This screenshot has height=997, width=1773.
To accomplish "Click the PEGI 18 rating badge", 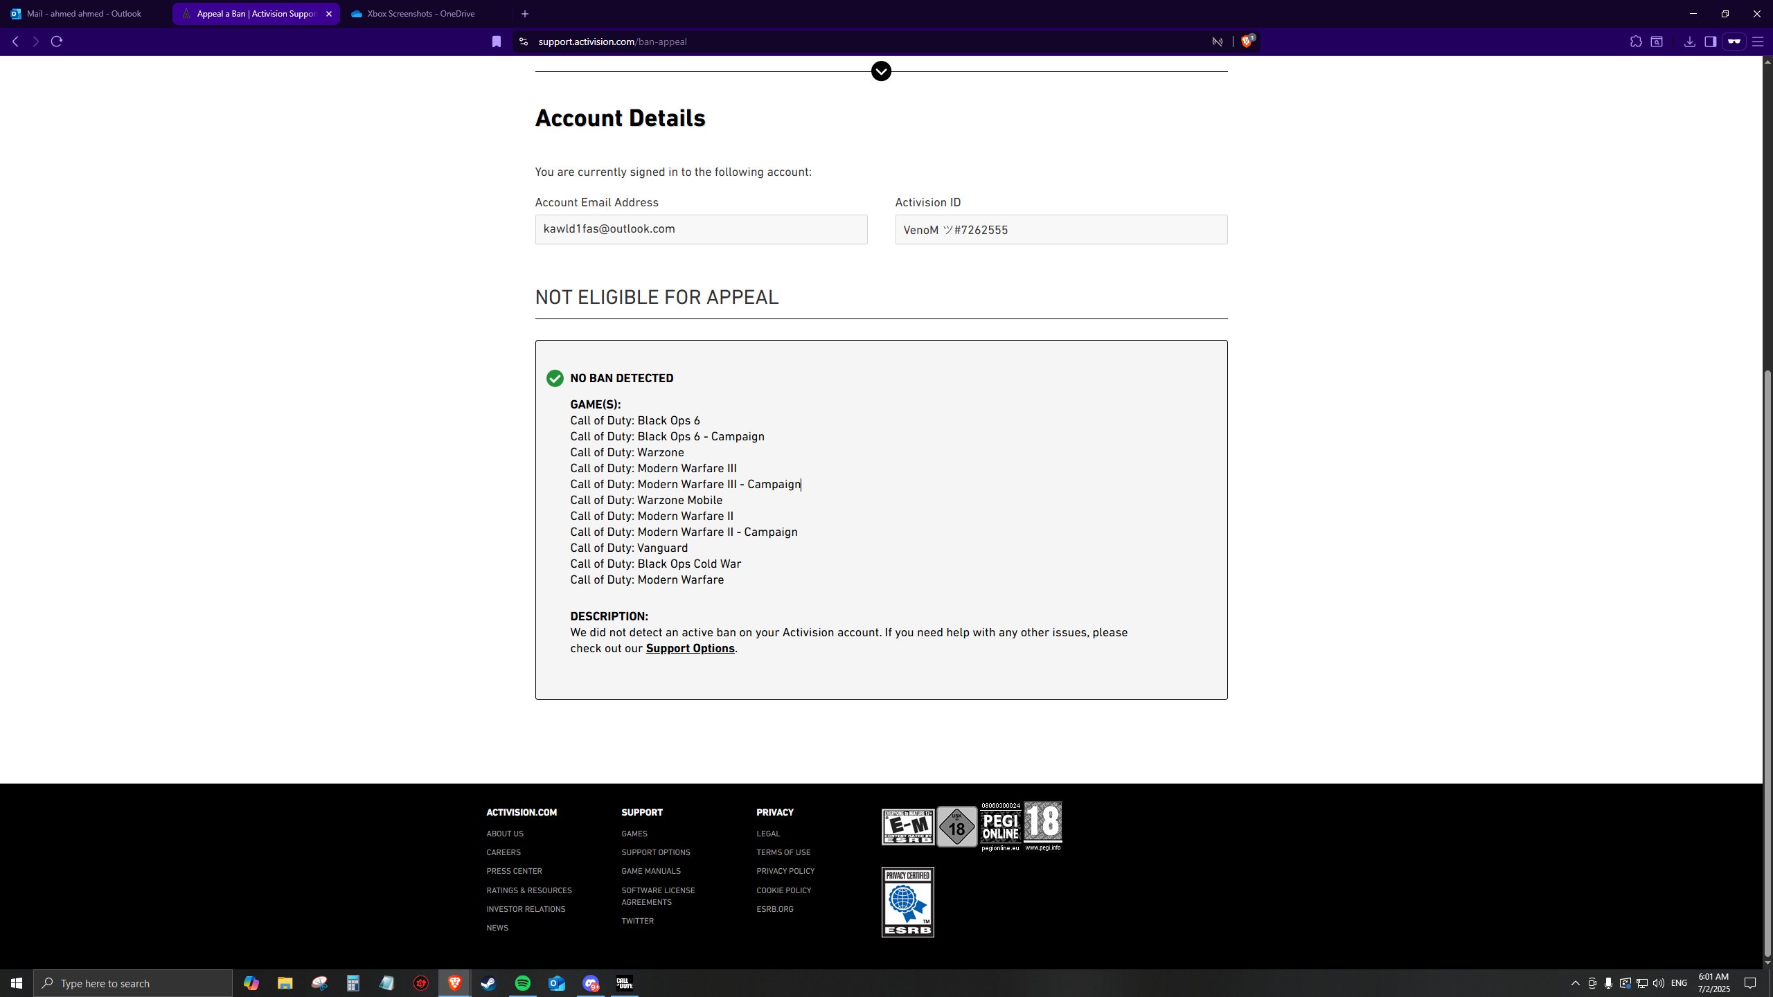I will click(1042, 826).
